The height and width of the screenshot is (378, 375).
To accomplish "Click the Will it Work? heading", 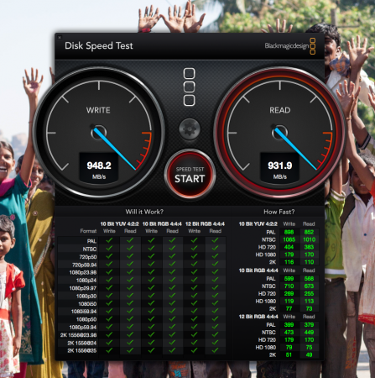I will [144, 212].
